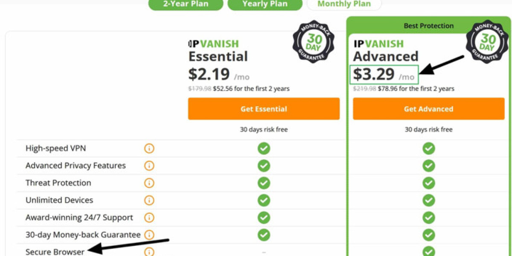Click Essential checkmark for High-speed VPN
This screenshot has width=512, height=256.
(264, 148)
